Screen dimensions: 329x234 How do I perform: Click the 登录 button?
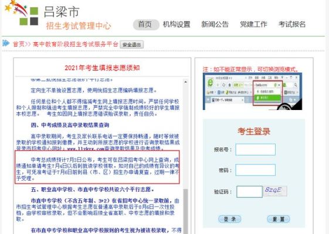click(230, 219)
